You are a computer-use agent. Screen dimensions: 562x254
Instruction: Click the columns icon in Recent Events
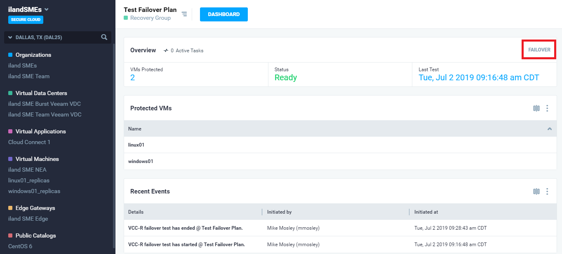pos(536,191)
